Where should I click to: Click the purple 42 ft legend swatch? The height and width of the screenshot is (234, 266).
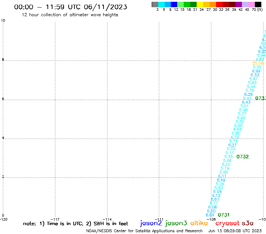click(239, 4)
